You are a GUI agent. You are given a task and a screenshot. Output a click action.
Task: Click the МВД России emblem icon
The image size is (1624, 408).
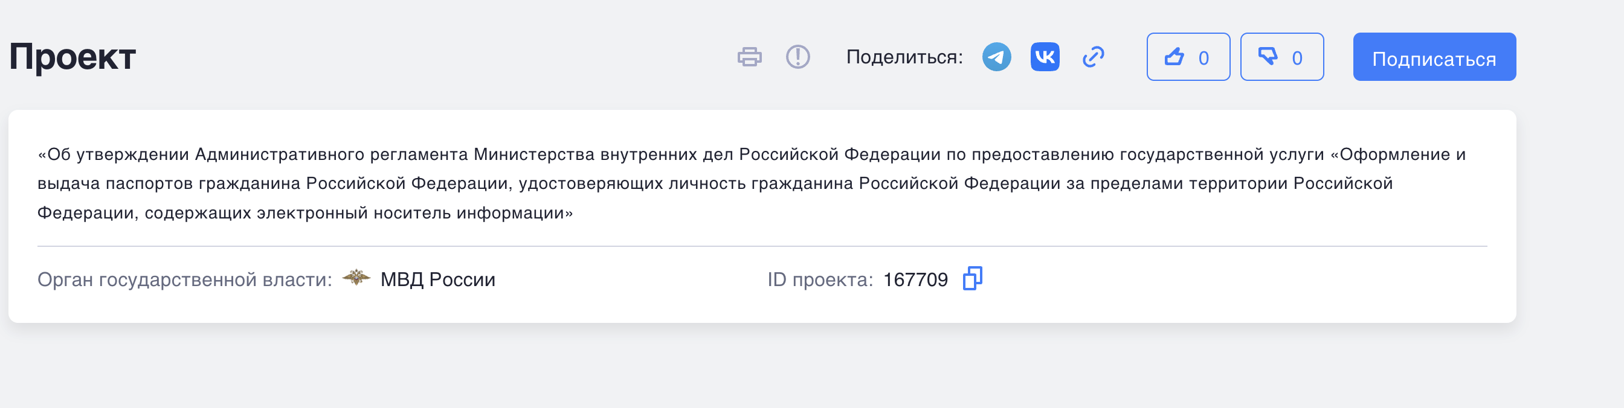(x=356, y=278)
